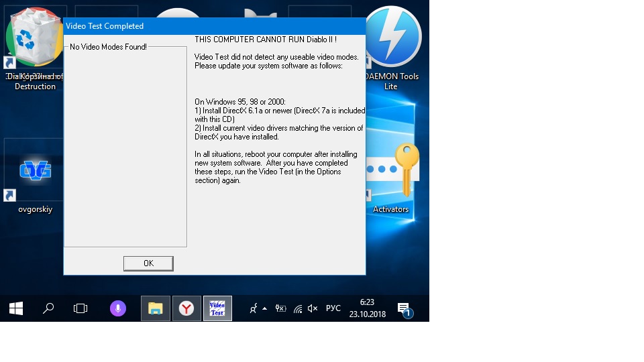Image resolution: width=644 pixels, height=362 pixels.
Task: Click the muted volume tray icon
Action: (313, 308)
